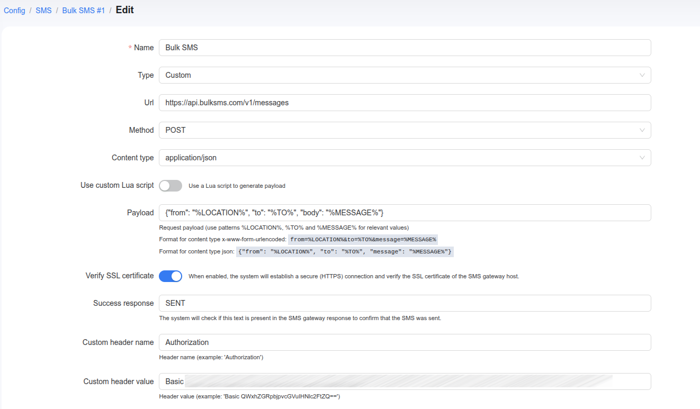Click the Content type chevron arrow
This screenshot has width=700, height=409.
642,158
